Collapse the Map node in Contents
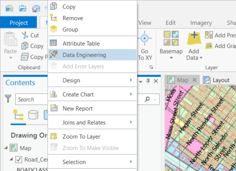The width and height of the screenshot is (236, 171). (6, 148)
